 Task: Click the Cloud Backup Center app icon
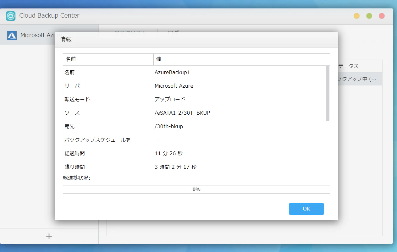(x=11, y=16)
